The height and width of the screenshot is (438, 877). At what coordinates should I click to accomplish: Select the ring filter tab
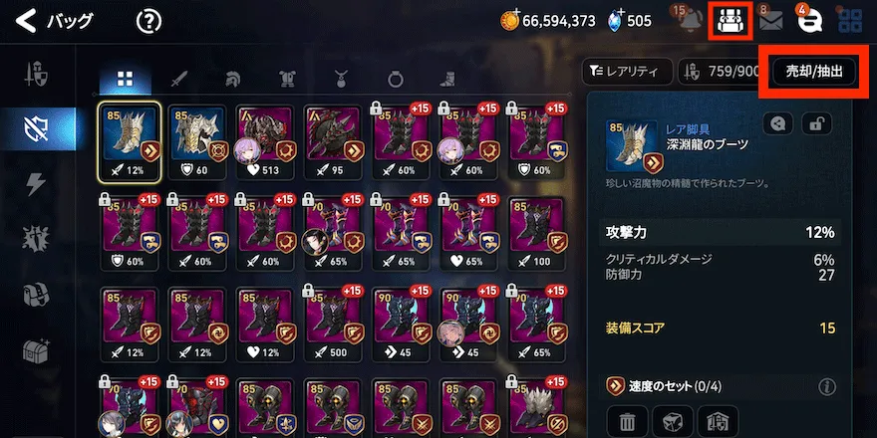[395, 80]
